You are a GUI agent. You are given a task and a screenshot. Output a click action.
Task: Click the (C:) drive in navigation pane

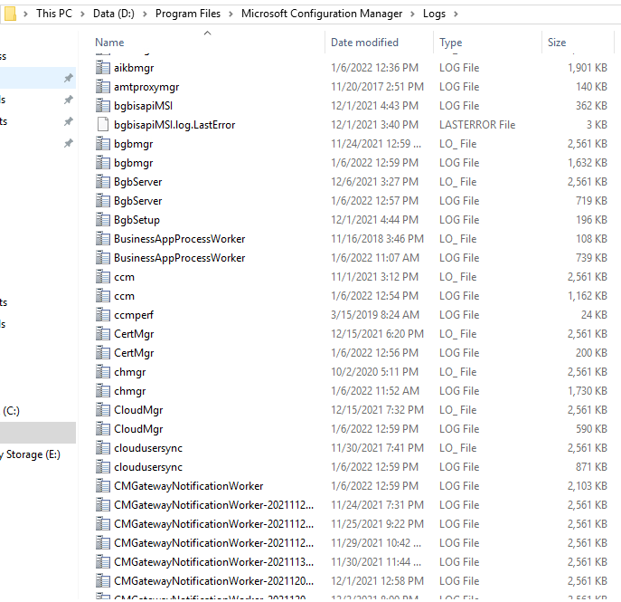11,410
